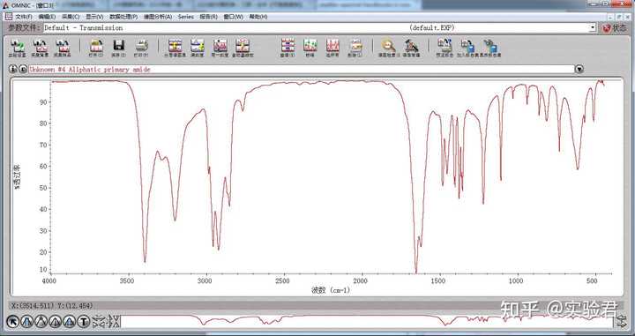Select the region tool in bottom palette
This screenshot has width=635, height=336.
click(27, 322)
